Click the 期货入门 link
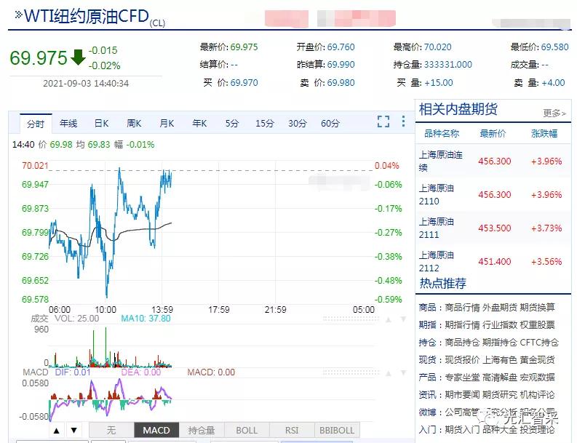Viewport: 577px width, 443px height. 462,429
